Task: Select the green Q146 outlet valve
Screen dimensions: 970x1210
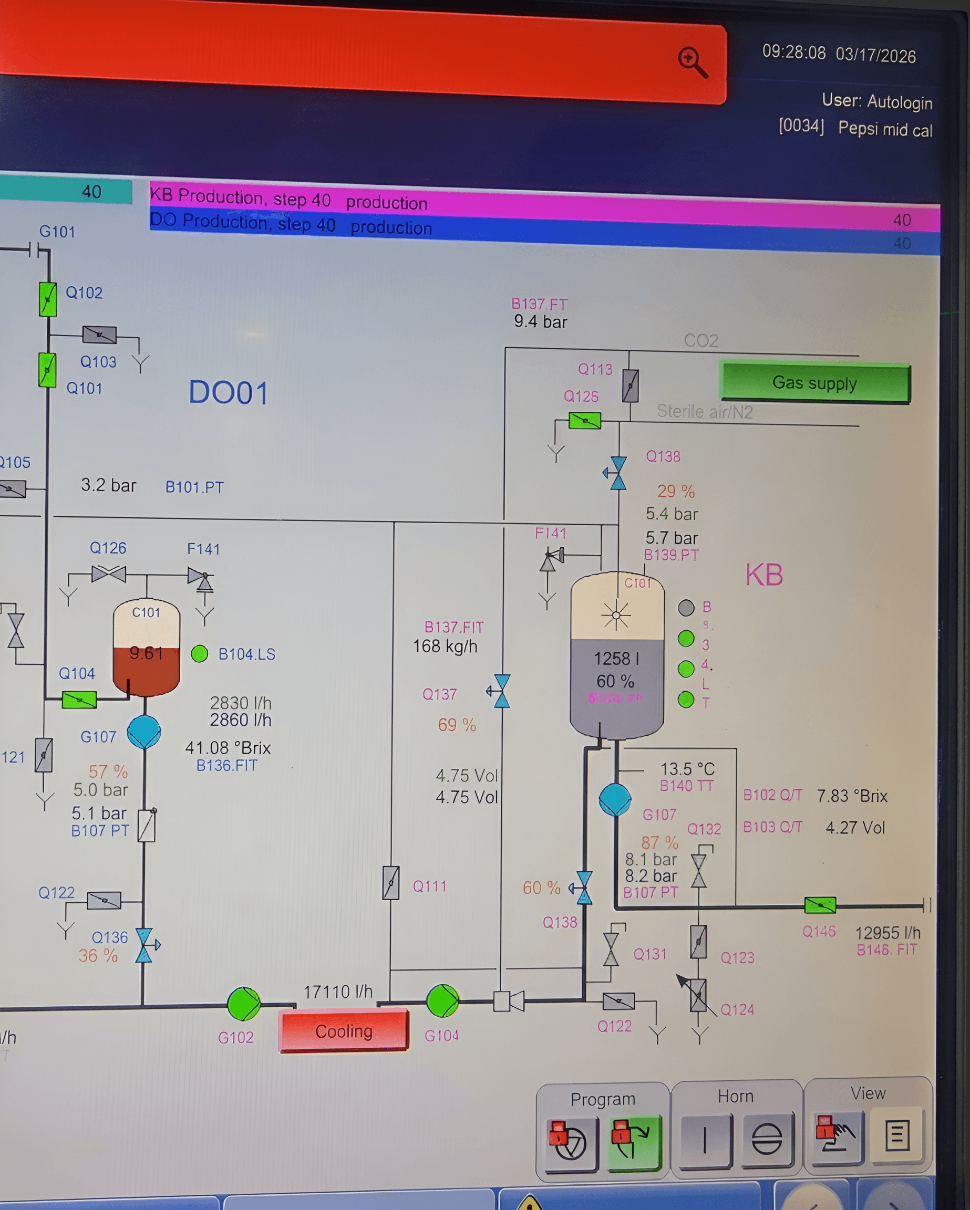Action: [x=820, y=905]
